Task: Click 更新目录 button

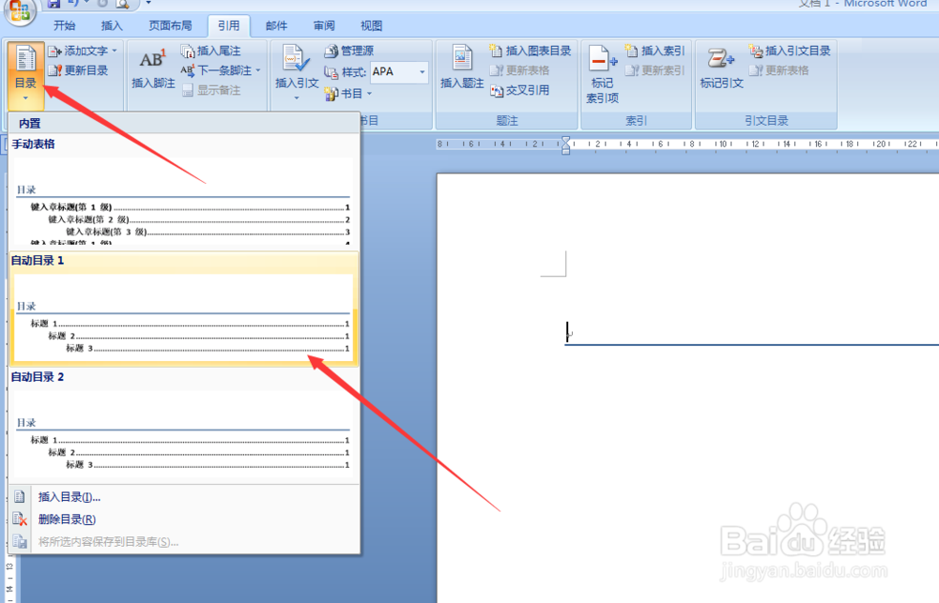Action: (79, 70)
